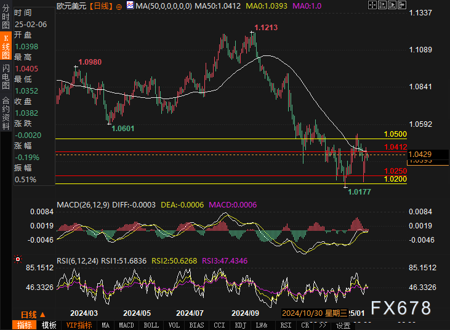Click the circled plus icon beside 日线
The width and height of the screenshot is (450, 330).
(119, 6)
